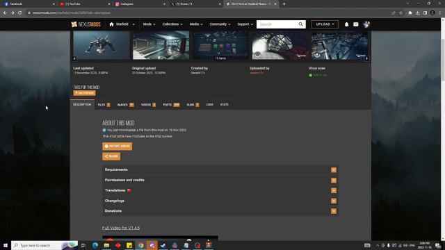
Task: Show previous gallery images with left arrow
Action: pyautogui.click(x=74, y=58)
